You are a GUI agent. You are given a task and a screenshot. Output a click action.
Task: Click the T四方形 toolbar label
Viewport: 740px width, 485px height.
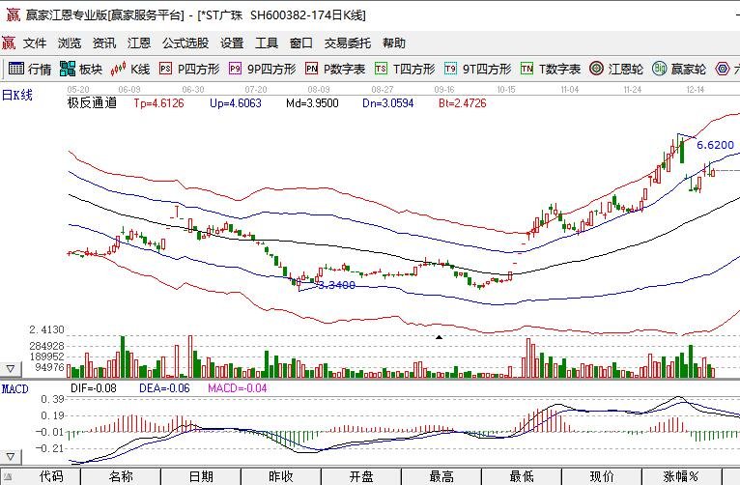coord(413,70)
